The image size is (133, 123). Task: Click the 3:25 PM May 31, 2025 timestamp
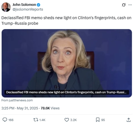click(x=20, y=108)
